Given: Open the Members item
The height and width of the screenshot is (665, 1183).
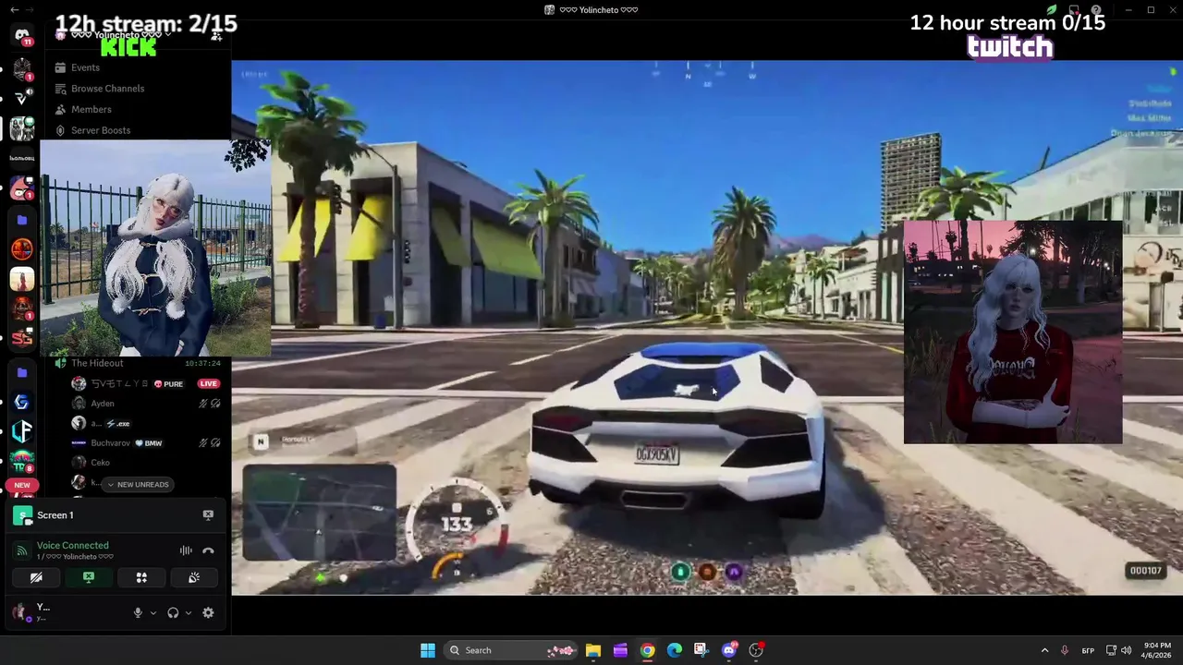Looking at the screenshot, I should (91, 109).
